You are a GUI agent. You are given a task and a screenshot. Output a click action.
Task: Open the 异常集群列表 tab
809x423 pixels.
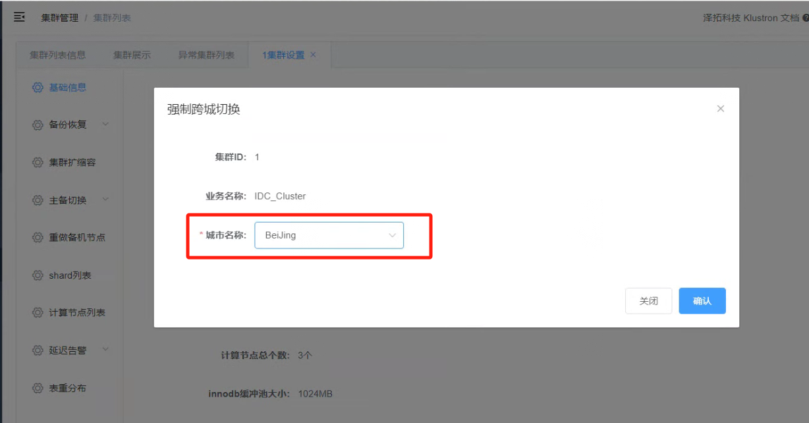[x=206, y=55]
